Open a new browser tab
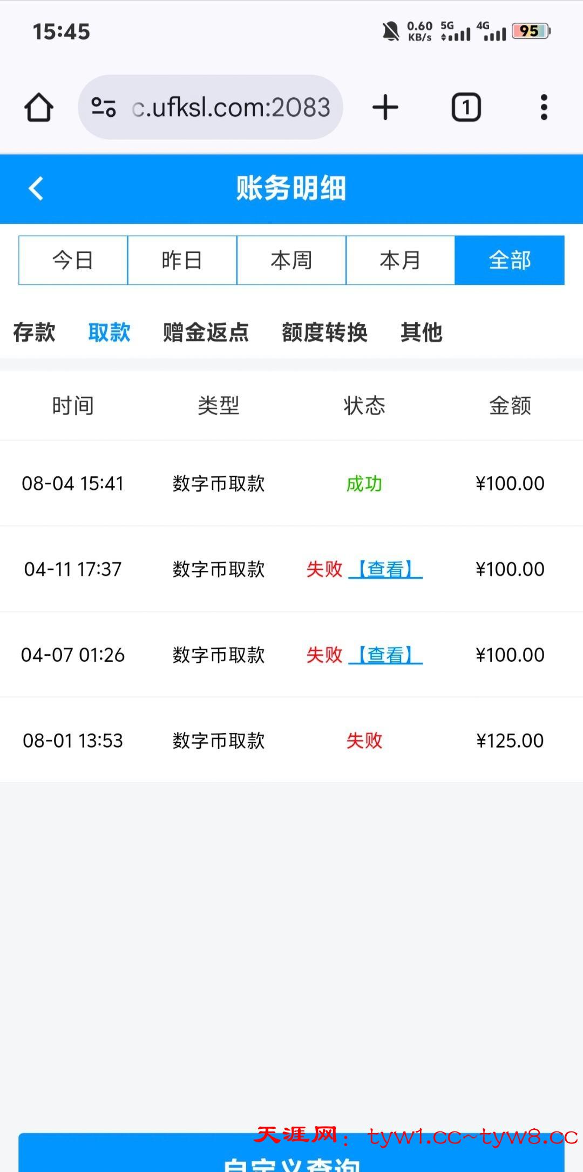This screenshot has width=583, height=1172. click(385, 107)
